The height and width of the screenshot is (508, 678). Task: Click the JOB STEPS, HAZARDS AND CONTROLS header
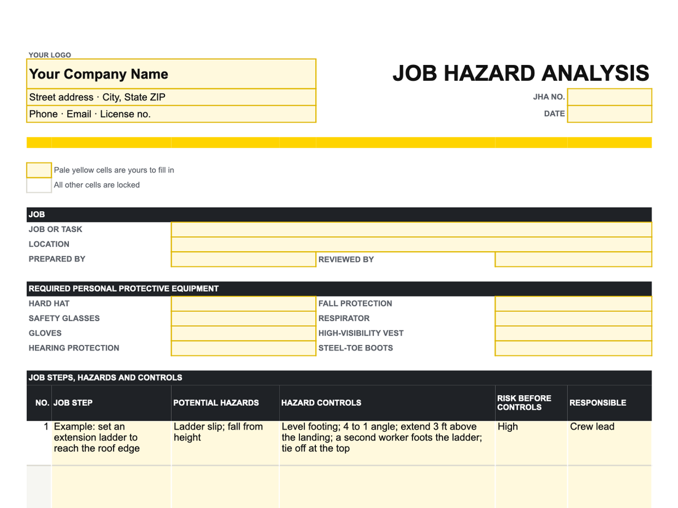[x=339, y=378]
